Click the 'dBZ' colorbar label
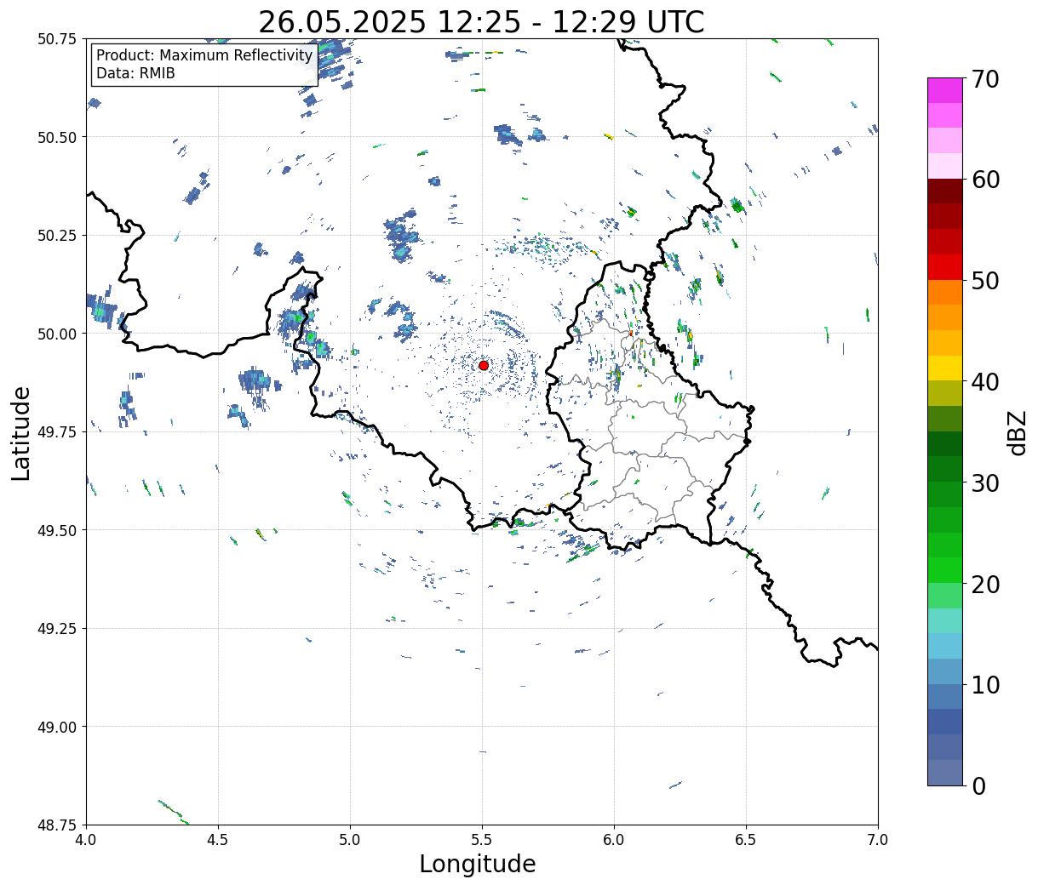The image size is (1038, 885). (x=1017, y=432)
